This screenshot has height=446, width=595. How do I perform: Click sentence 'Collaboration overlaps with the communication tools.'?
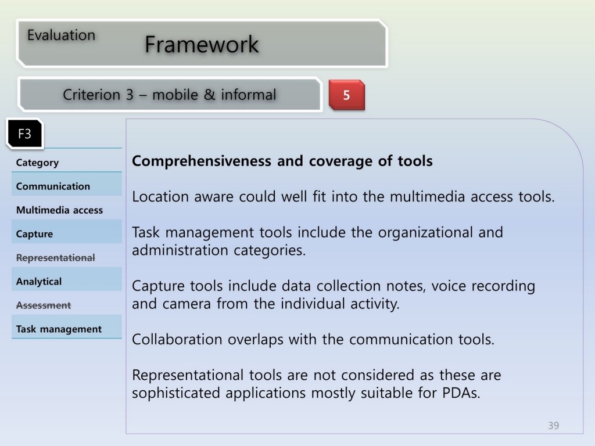313,339
